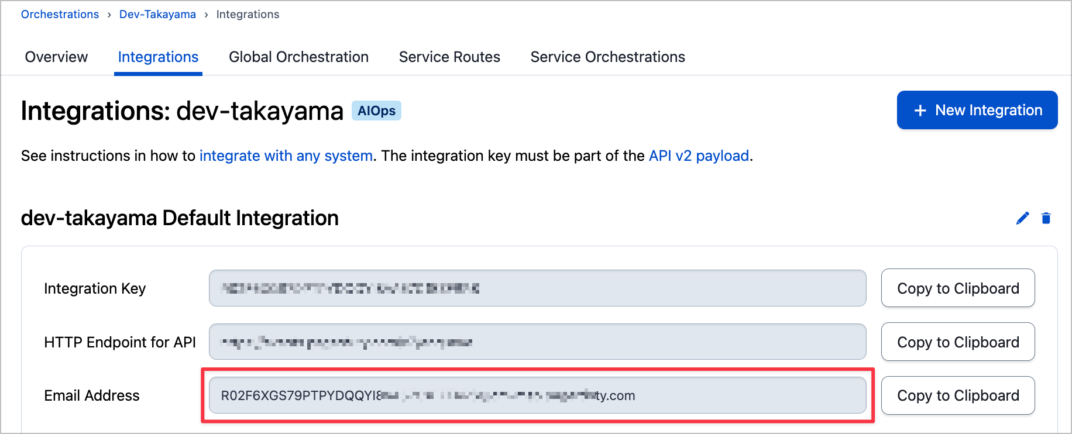Click the Integration Key field
This screenshot has height=434, width=1072.
[537, 288]
